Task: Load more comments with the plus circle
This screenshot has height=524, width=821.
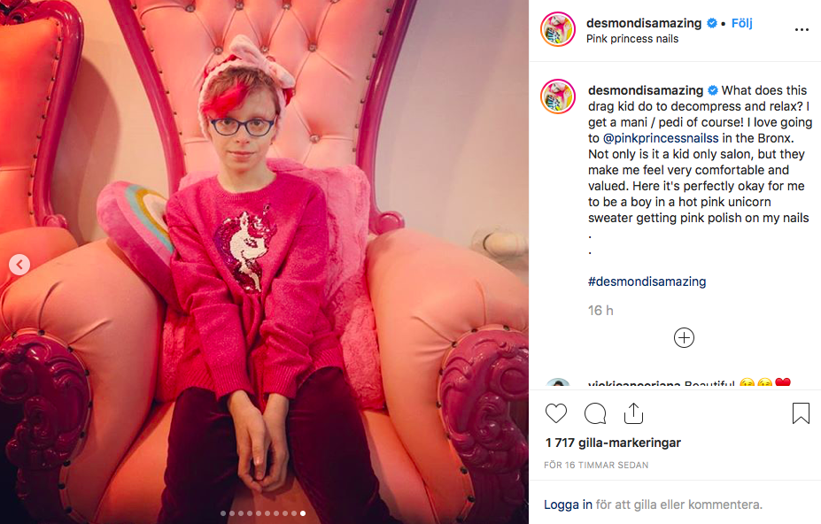Action: click(x=684, y=337)
